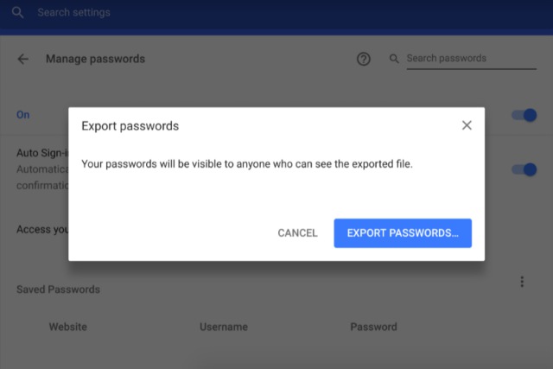Disable the Auto Sign-in switch
The image size is (553, 369).
524,169
